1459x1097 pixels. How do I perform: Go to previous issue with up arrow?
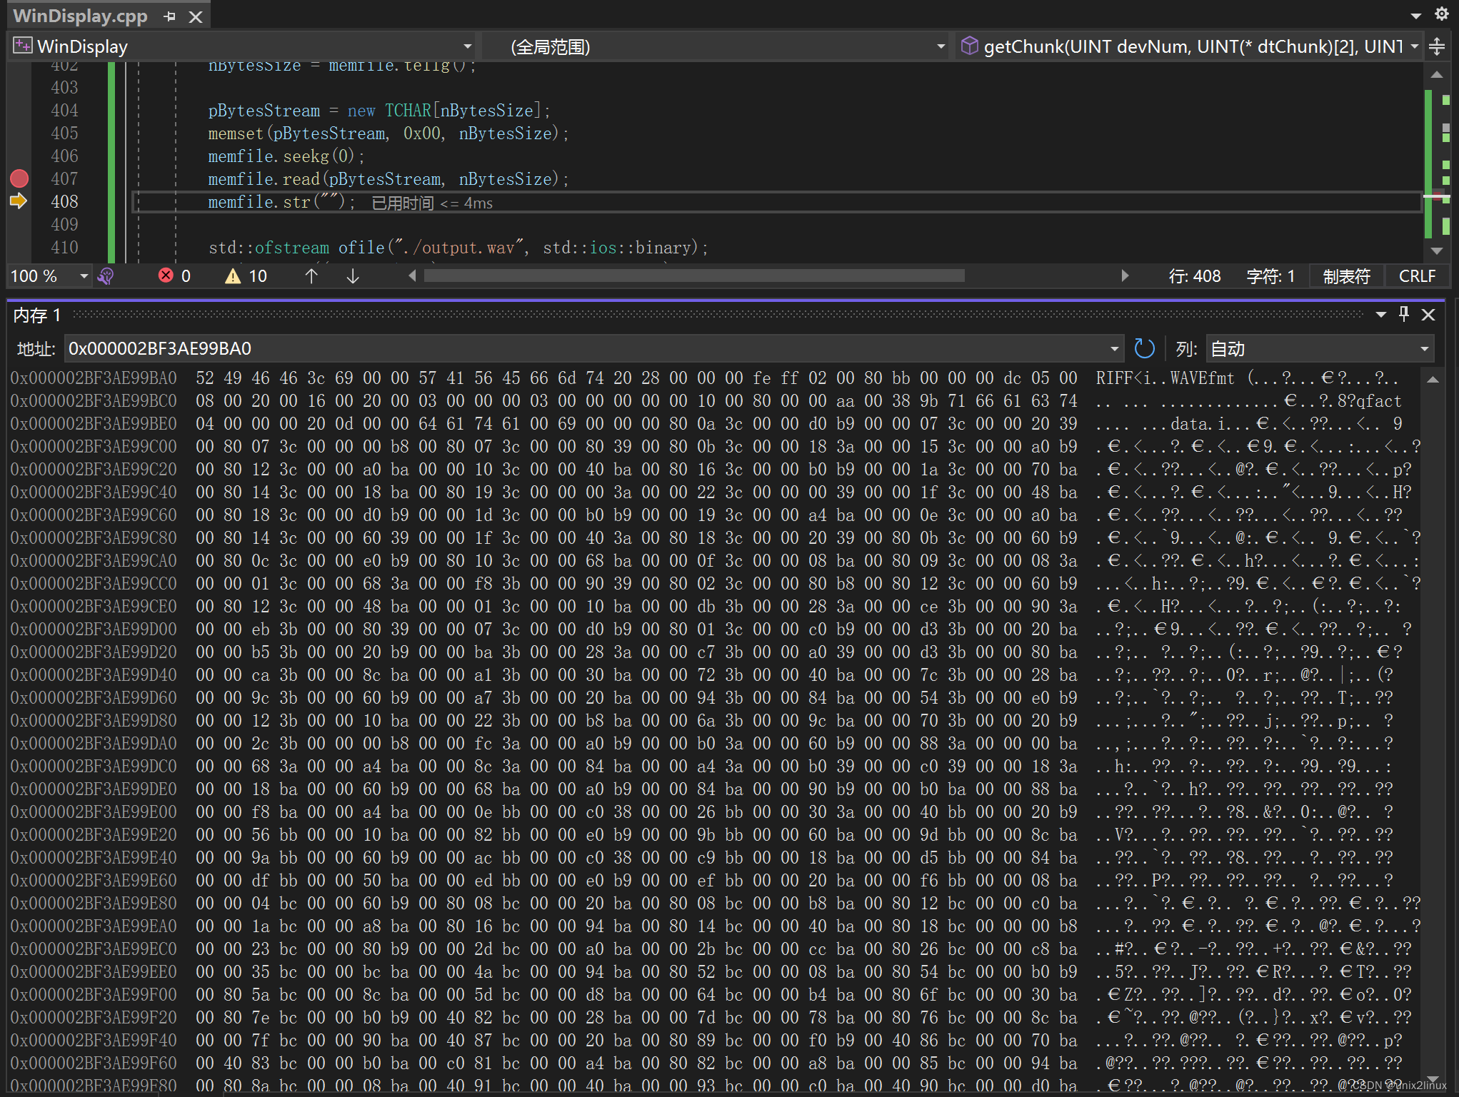[x=311, y=276]
